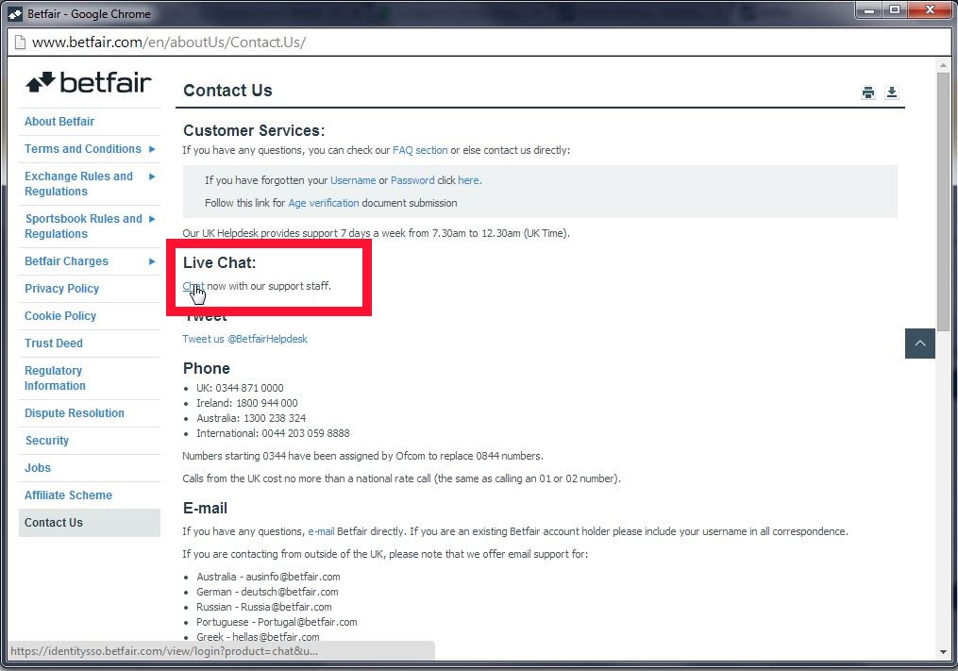Click the Customer Services heading
Image resolution: width=958 pixels, height=671 pixels.
click(x=254, y=131)
